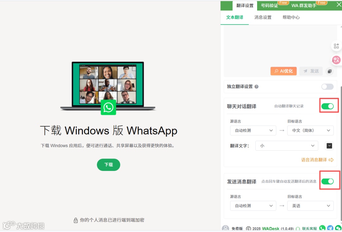Open send translation 源语言 自动检测 dropdown
The width and height of the screenshot is (342, 232).
coord(253,206)
